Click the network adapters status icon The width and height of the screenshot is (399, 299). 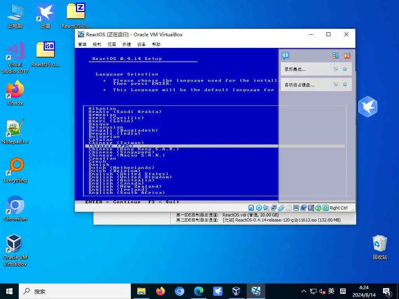(x=274, y=208)
